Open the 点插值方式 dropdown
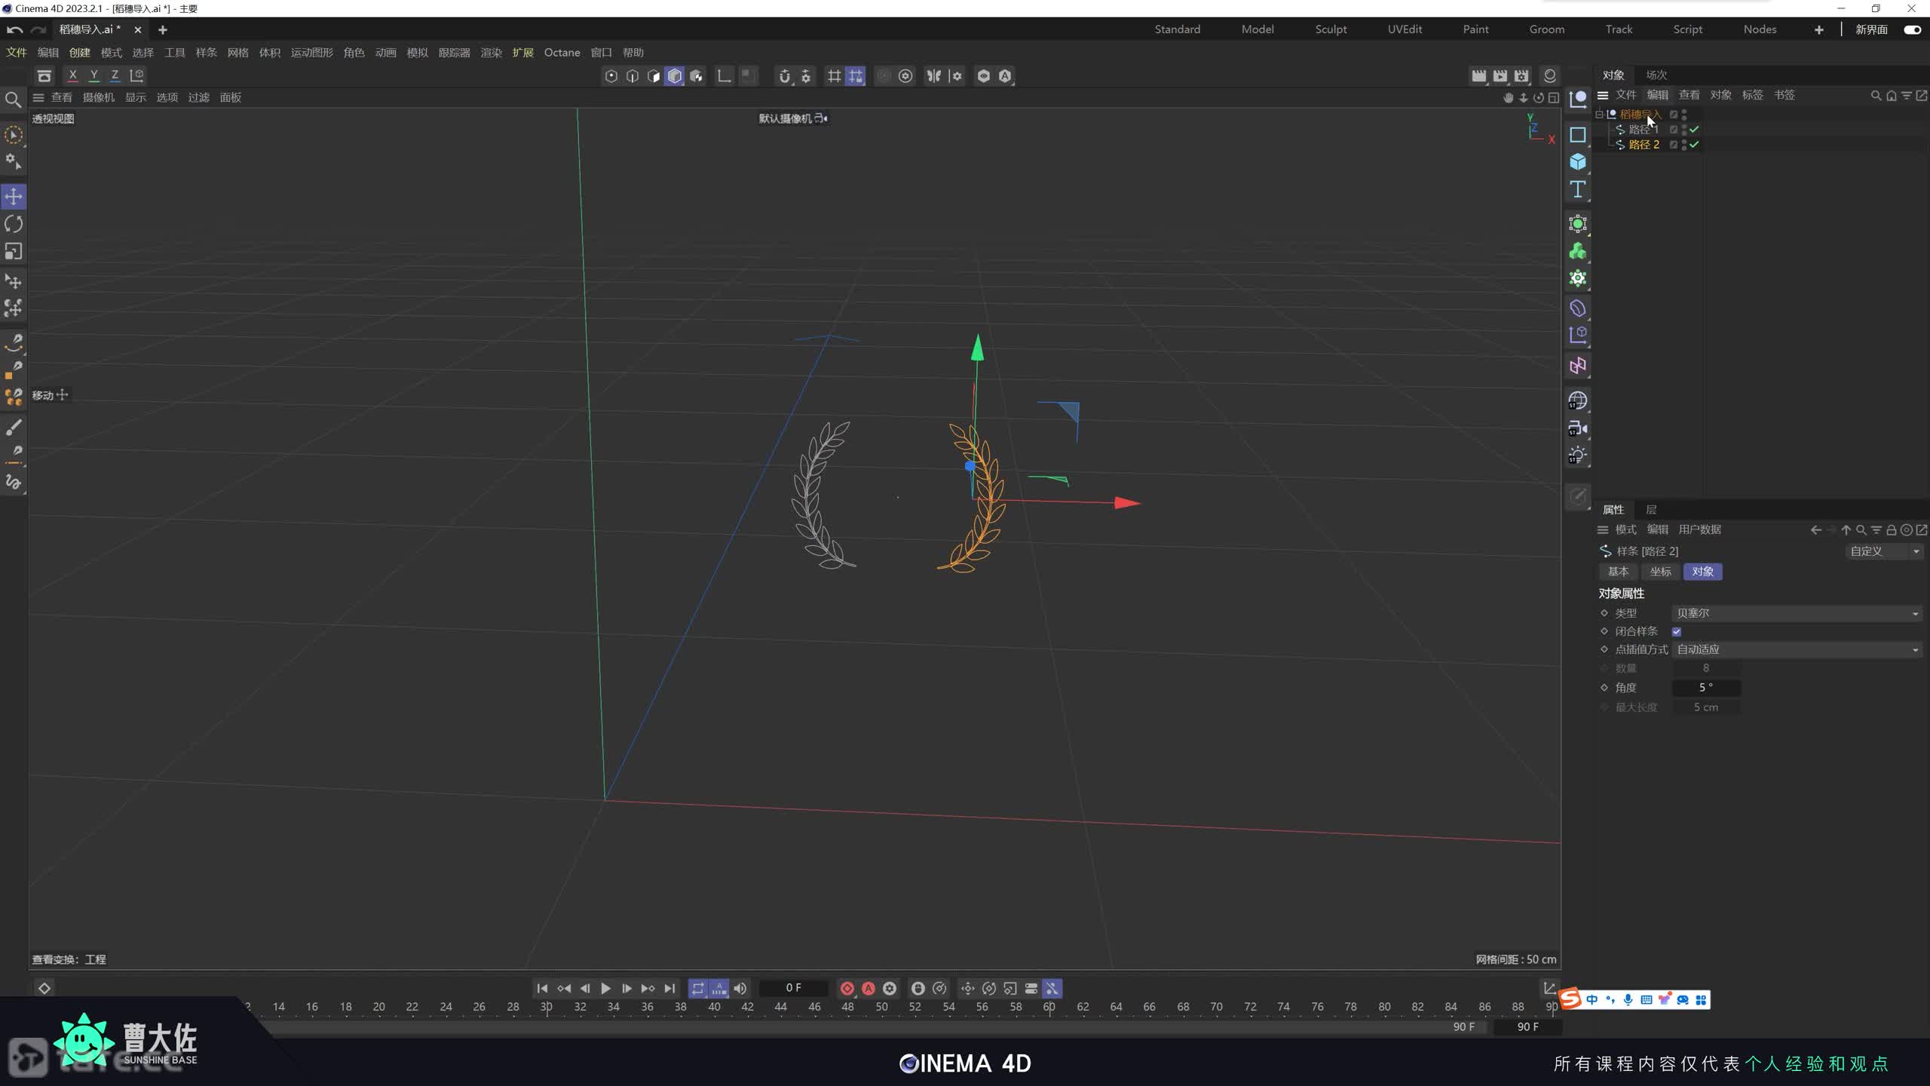Viewport: 1930px width, 1086px height. (1796, 649)
